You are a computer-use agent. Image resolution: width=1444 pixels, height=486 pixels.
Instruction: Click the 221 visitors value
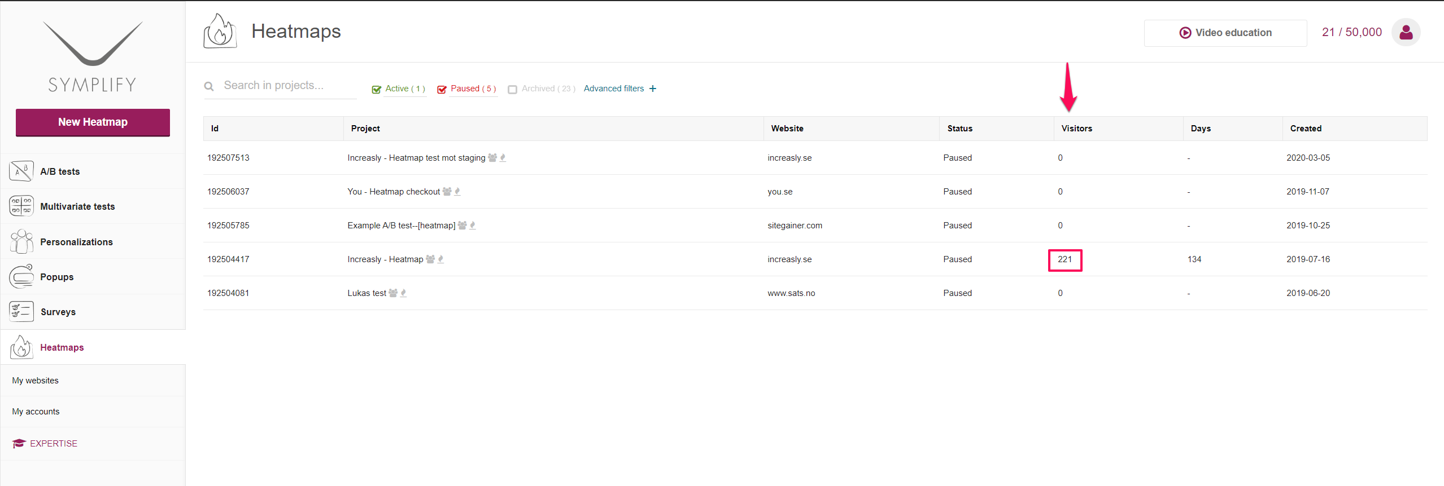1065,259
